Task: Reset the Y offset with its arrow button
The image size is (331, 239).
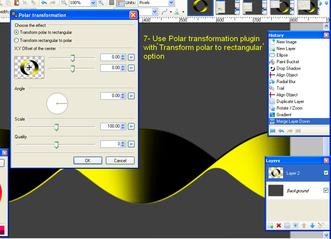Action: click(x=131, y=68)
